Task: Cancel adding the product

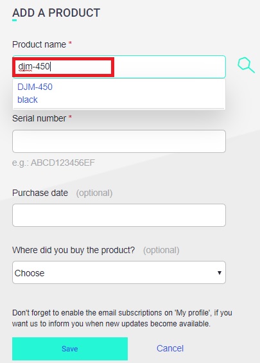Action: click(170, 348)
